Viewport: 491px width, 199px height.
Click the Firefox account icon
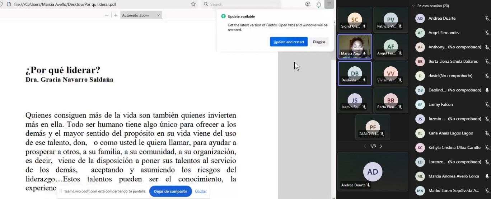[308, 4]
